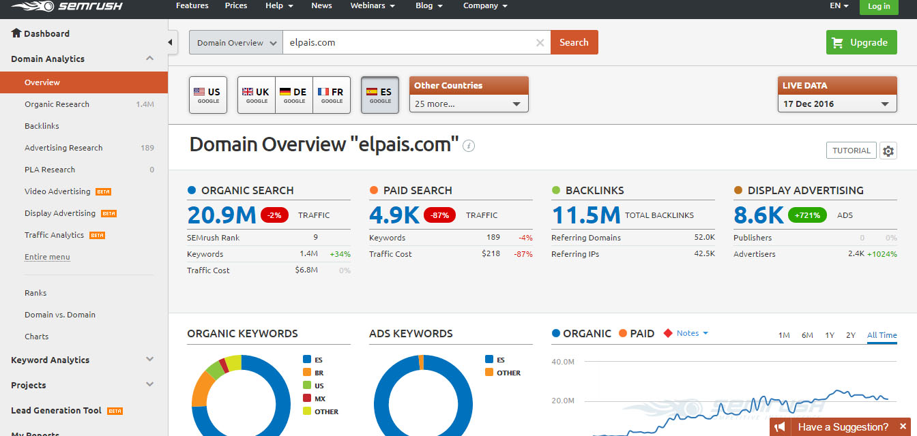Viewport: 917px width, 436px height.
Task: Select the FR Google database flag
Action: (332, 95)
